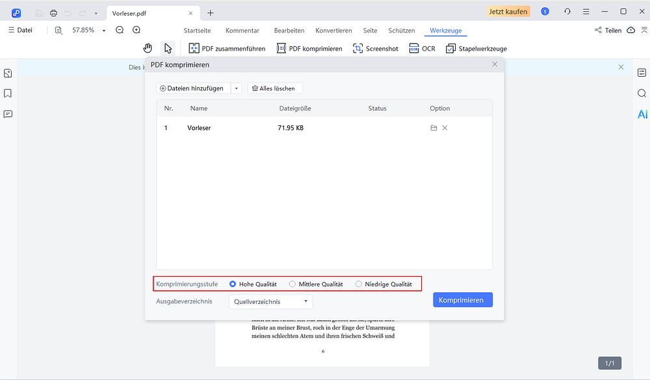Switch to the Bearbeiten tab
The width and height of the screenshot is (650, 380).
click(289, 31)
